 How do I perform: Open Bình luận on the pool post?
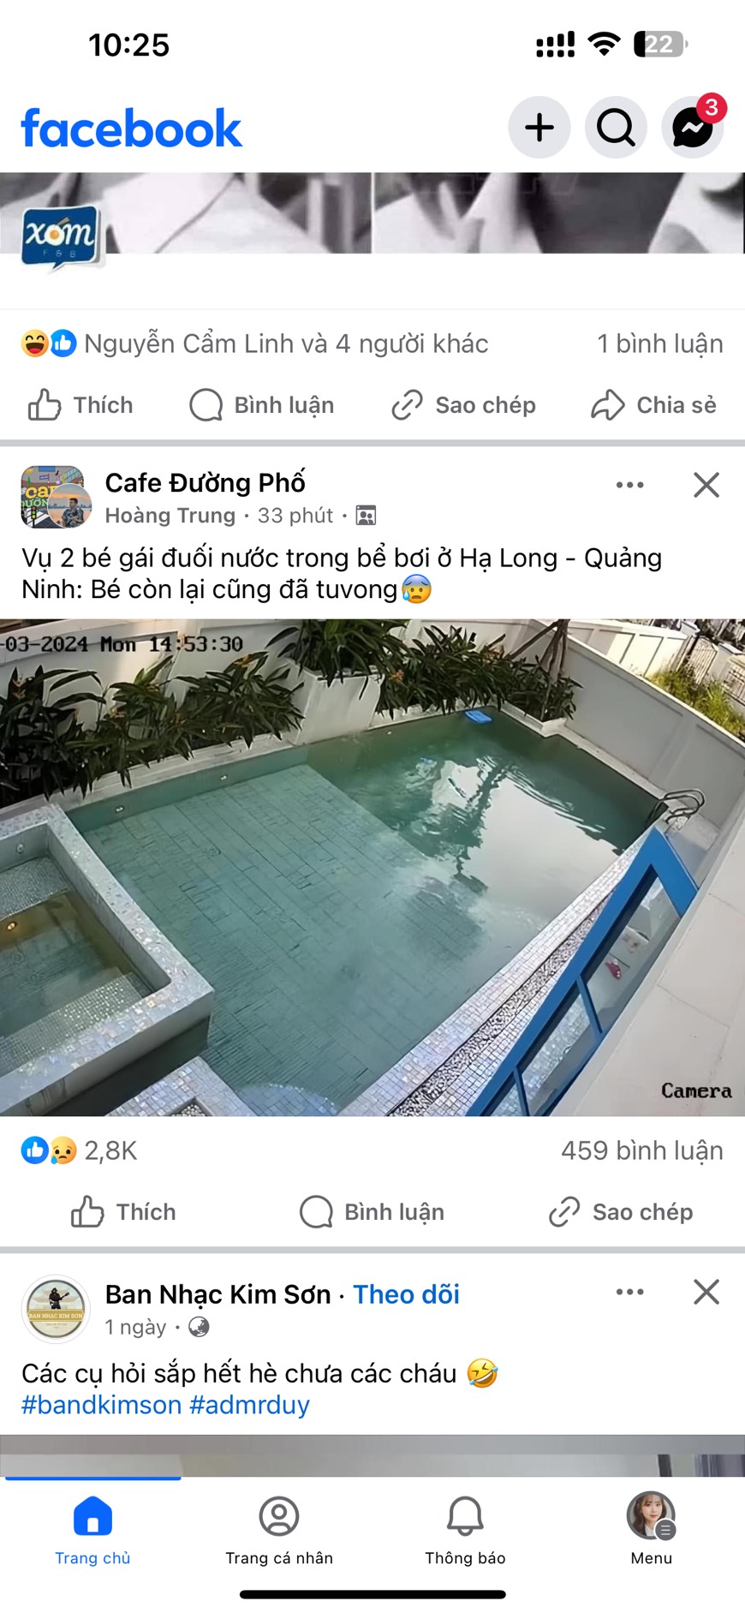tap(372, 1212)
